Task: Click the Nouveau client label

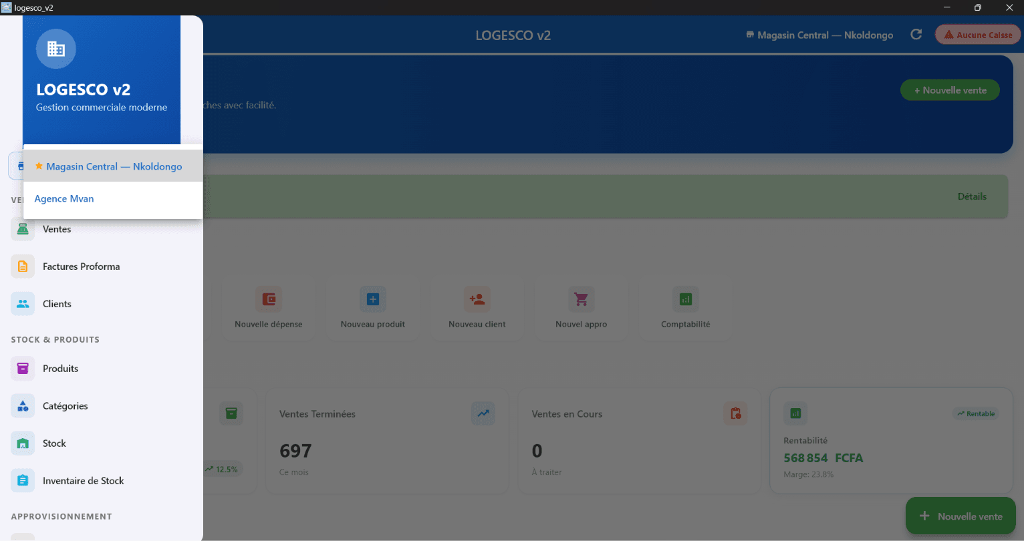Action: (x=477, y=324)
